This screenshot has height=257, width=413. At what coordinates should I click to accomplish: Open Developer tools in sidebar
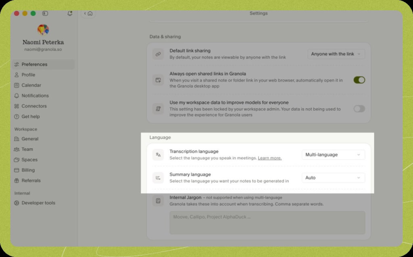[44, 203]
